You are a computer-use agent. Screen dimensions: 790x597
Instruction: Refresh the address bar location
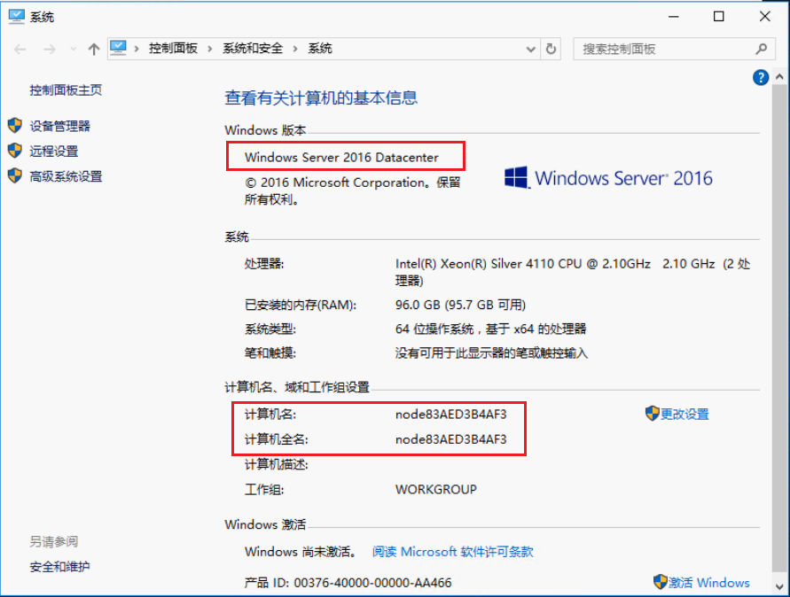coord(551,49)
